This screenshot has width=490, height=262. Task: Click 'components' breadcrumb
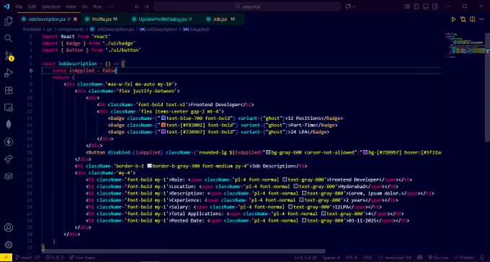(71, 29)
